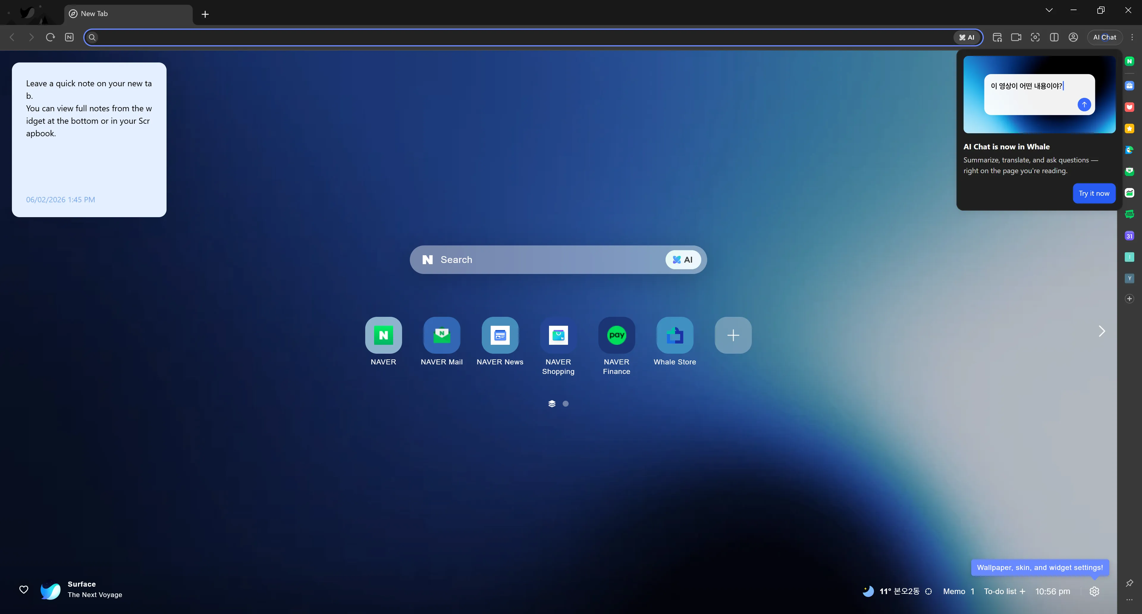Open the AI Chat button

(1104, 37)
